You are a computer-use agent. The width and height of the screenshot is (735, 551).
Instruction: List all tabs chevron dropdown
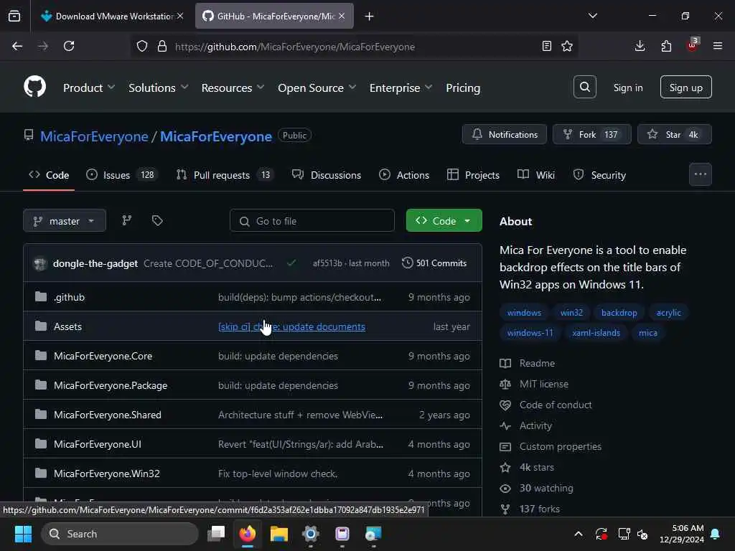coord(592,16)
